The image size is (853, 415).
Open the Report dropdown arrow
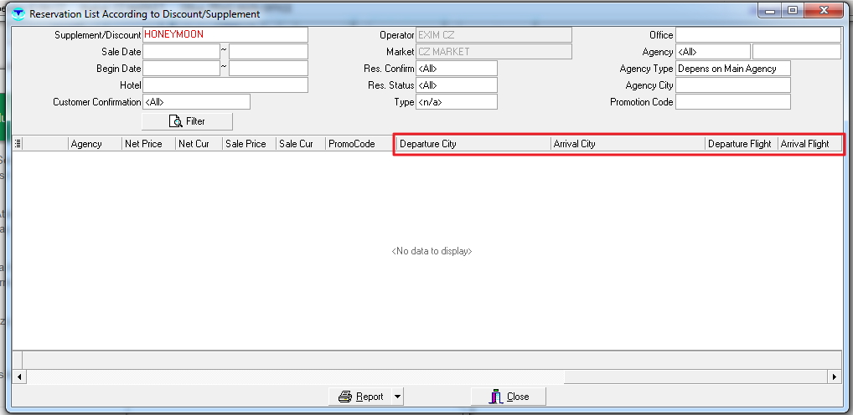coord(397,397)
